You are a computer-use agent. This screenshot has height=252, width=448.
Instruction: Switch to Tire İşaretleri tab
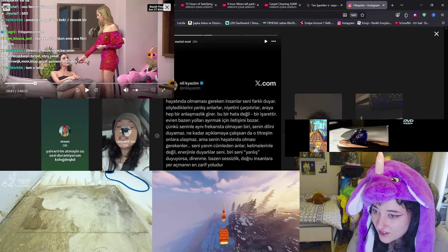[325, 5]
